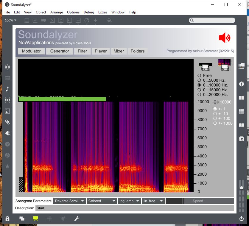Click the Modulator button

(x=31, y=51)
